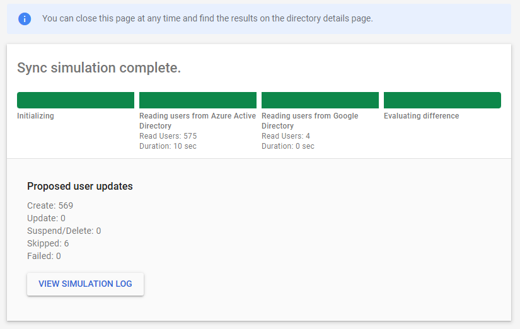Click the 'Read Users: 4' text
This screenshot has height=329, width=520.
click(x=286, y=136)
